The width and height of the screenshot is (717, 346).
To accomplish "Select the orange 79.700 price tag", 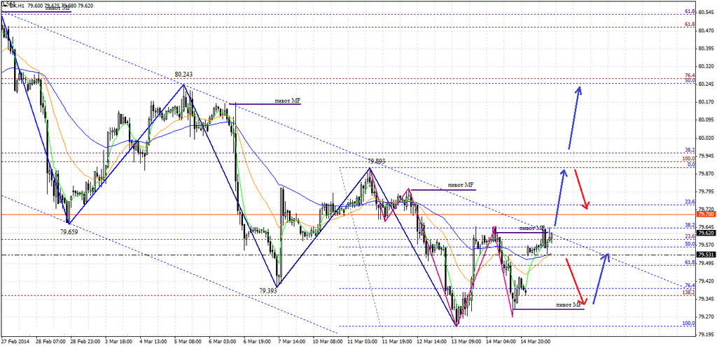I will coord(706,215).
